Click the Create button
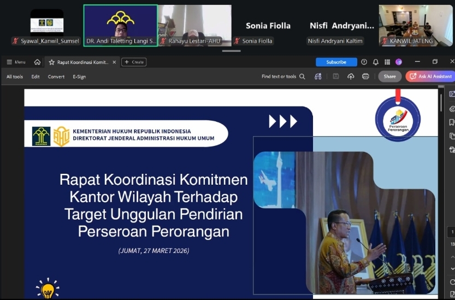The height and width of the screenshot is (300, 455). coord(134,62)
